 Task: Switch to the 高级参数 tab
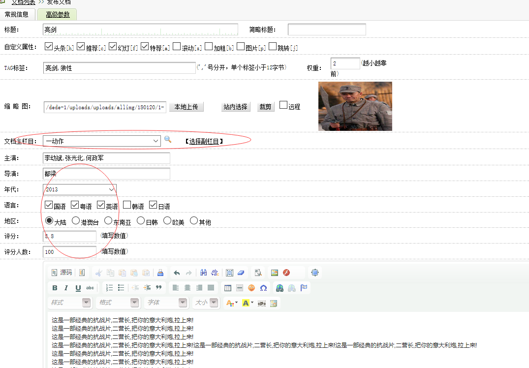[58, 14]
